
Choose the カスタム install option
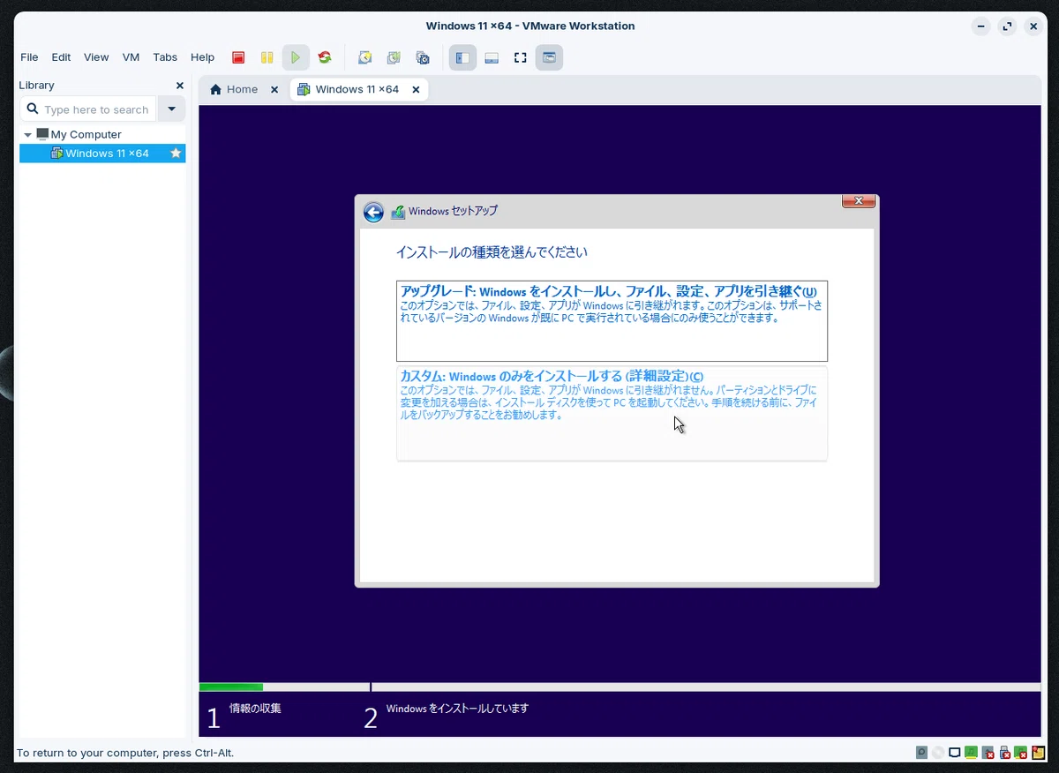612,414
